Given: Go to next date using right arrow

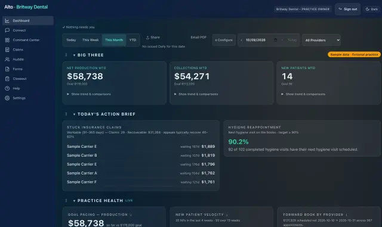Looking at the screenshot, I should (282, 40).
